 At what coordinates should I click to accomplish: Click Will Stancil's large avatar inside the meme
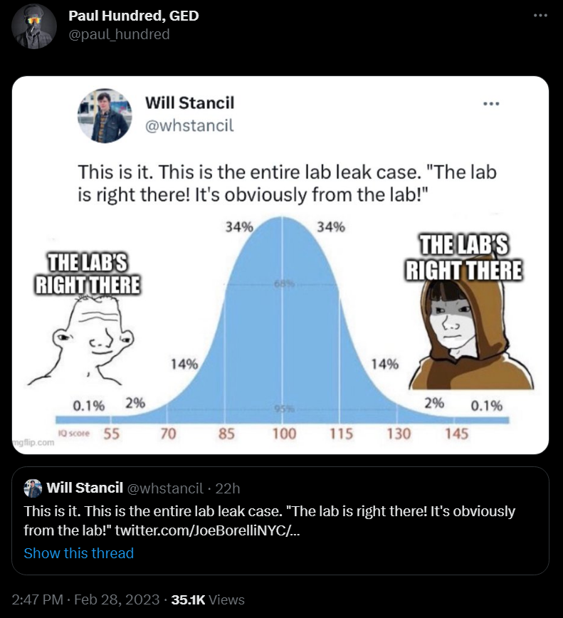click(104, 115)
